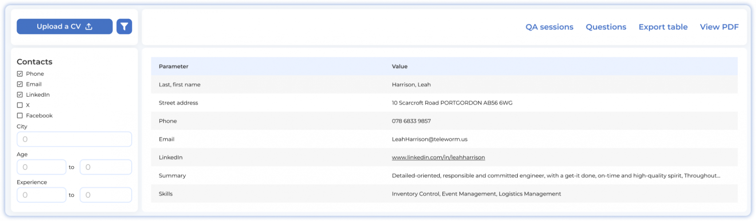The height and width of the screenshot is (221, 756).
Task: Open the QA sessions link
Action: click(549, 27)
